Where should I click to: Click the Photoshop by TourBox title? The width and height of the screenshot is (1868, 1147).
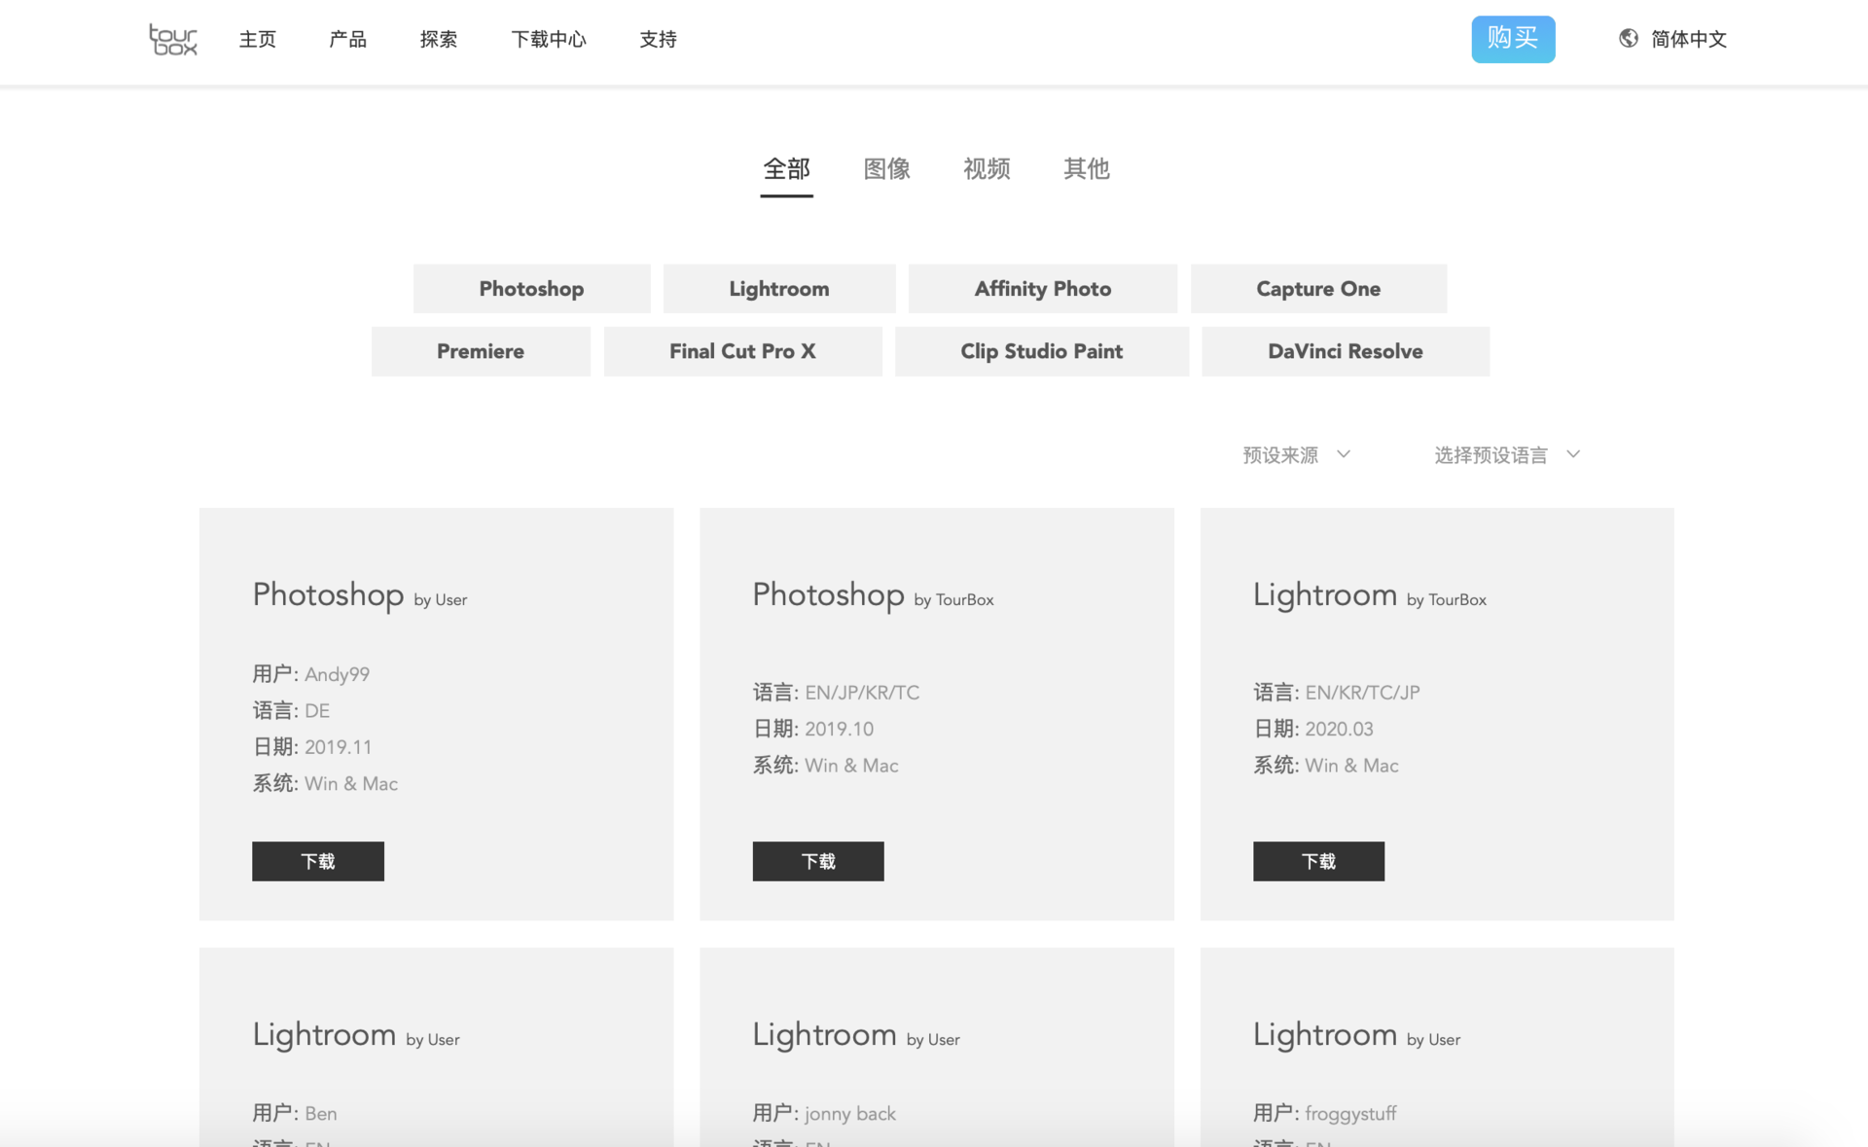click(873, 594)
